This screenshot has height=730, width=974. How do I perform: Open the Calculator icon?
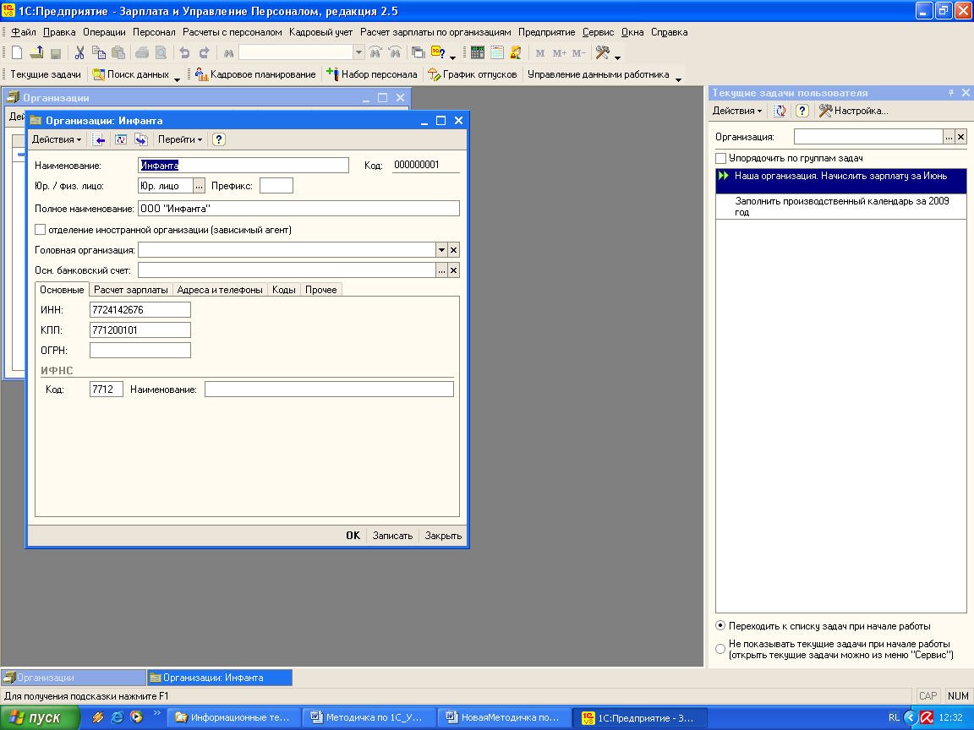[x=477, y=52]
